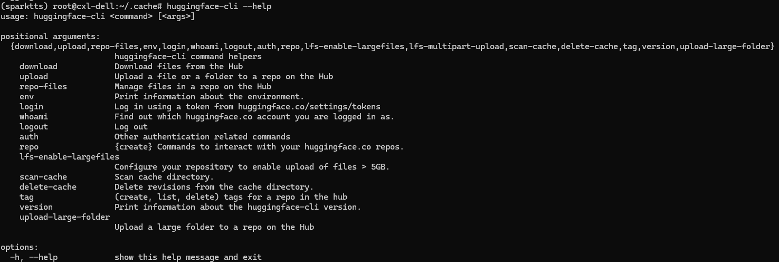Click the "positional arguments:" heading
This screenshot has height=262, width=779.
tap(50, 36)
